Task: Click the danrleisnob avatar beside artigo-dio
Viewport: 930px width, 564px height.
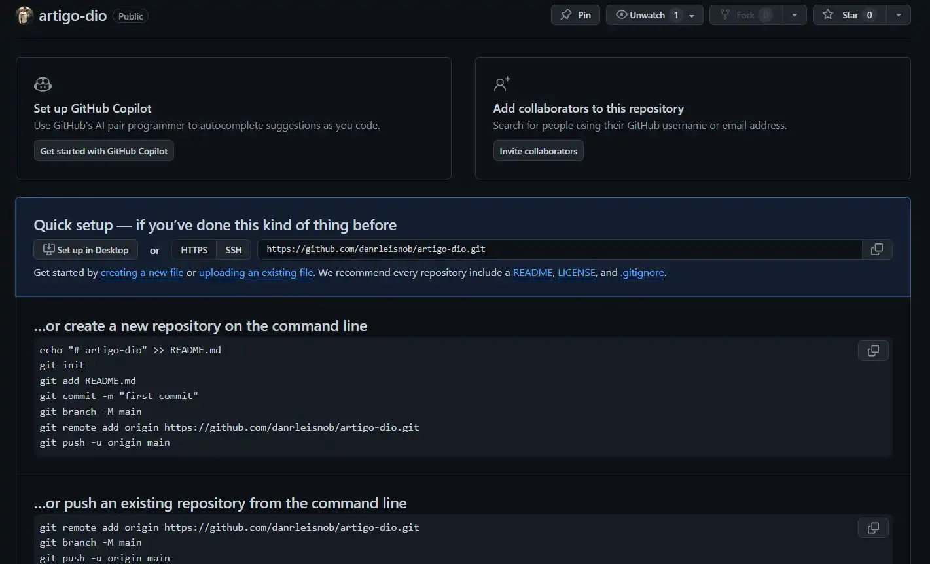Action: tap(24, 16)
